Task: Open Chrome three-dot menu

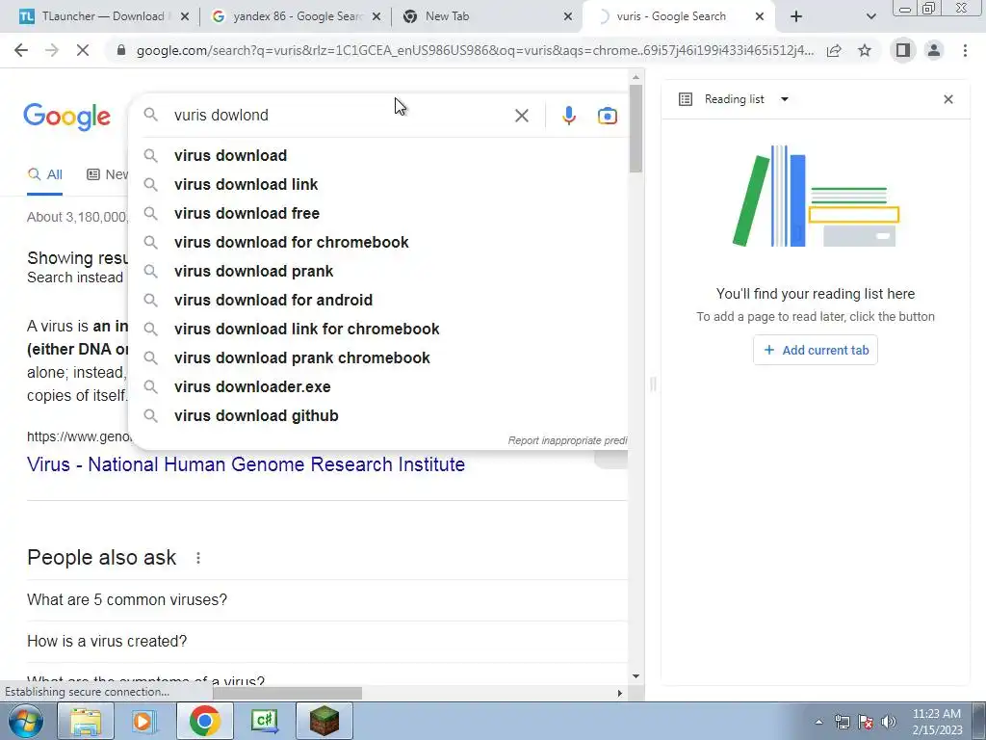Action: (x=965, y=50)
